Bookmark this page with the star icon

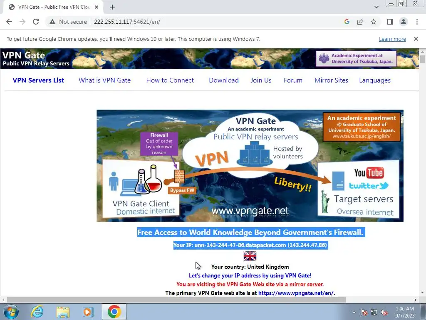tap(374, 22)
